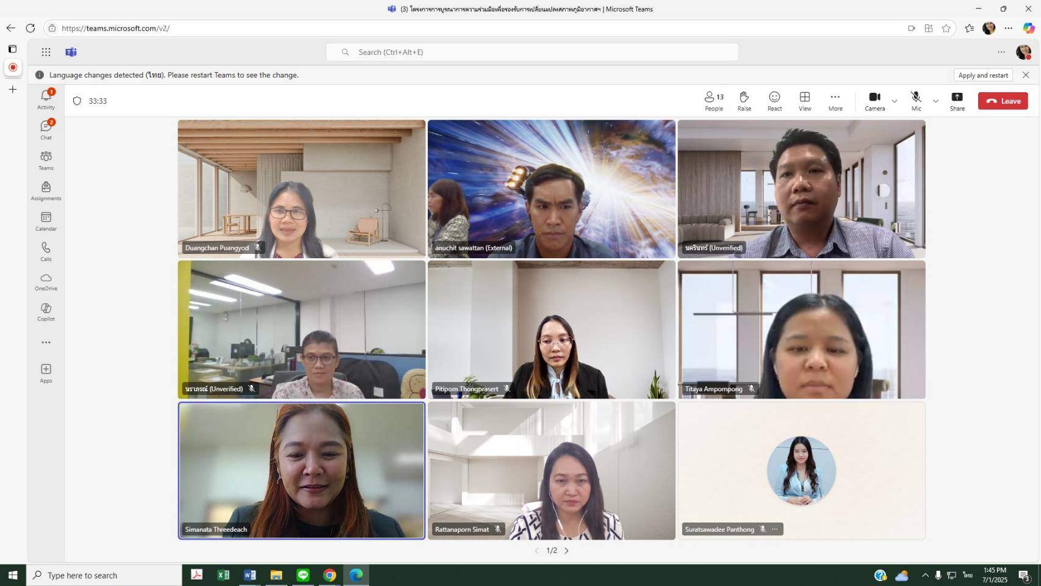Screen dimensions: 1041x586
Task: Open the Calendar in Teams sidebar
Action: [46, 221]
